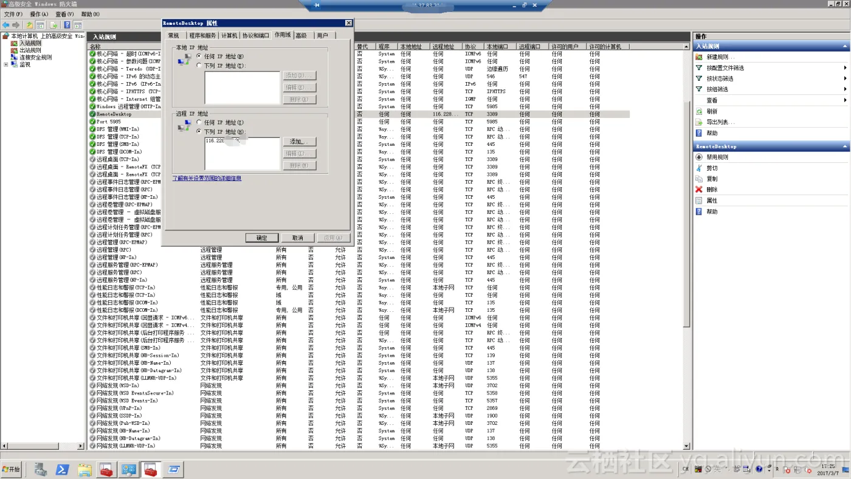
Task: Click the scissors 剪切 icon
Action: [699, 168]
